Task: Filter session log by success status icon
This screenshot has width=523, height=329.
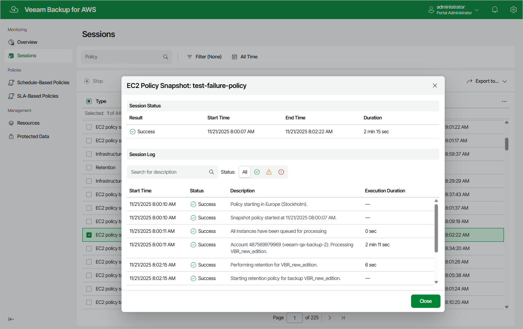Action: (x=257, y=172)
